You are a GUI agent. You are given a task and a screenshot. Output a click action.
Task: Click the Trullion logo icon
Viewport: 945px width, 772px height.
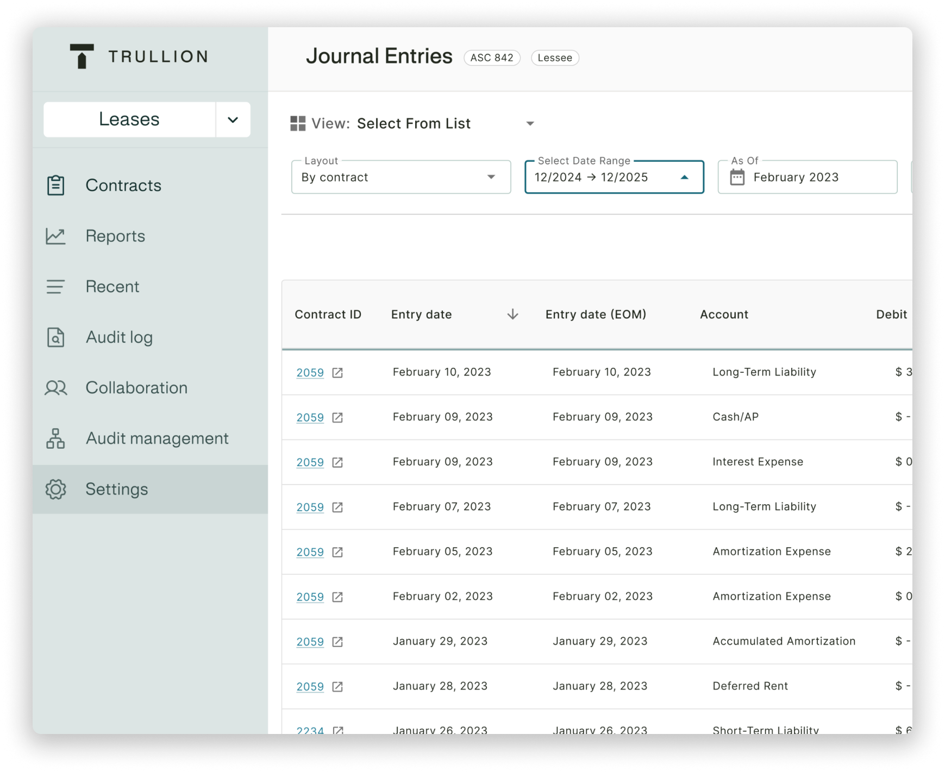(x=82, y=56)
